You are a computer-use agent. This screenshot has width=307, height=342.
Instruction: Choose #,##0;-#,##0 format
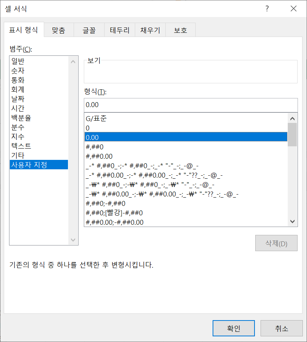[x=186, y=204]
